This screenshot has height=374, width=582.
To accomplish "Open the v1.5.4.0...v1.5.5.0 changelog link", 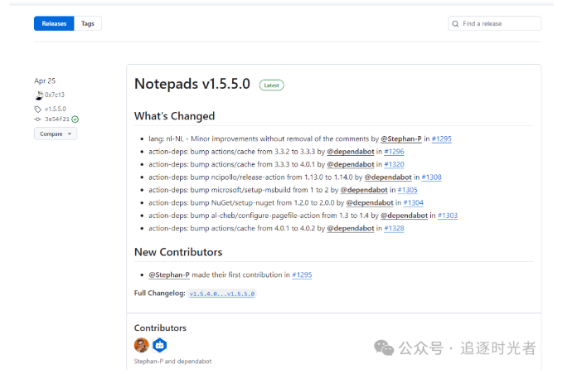I will (222, 294).
